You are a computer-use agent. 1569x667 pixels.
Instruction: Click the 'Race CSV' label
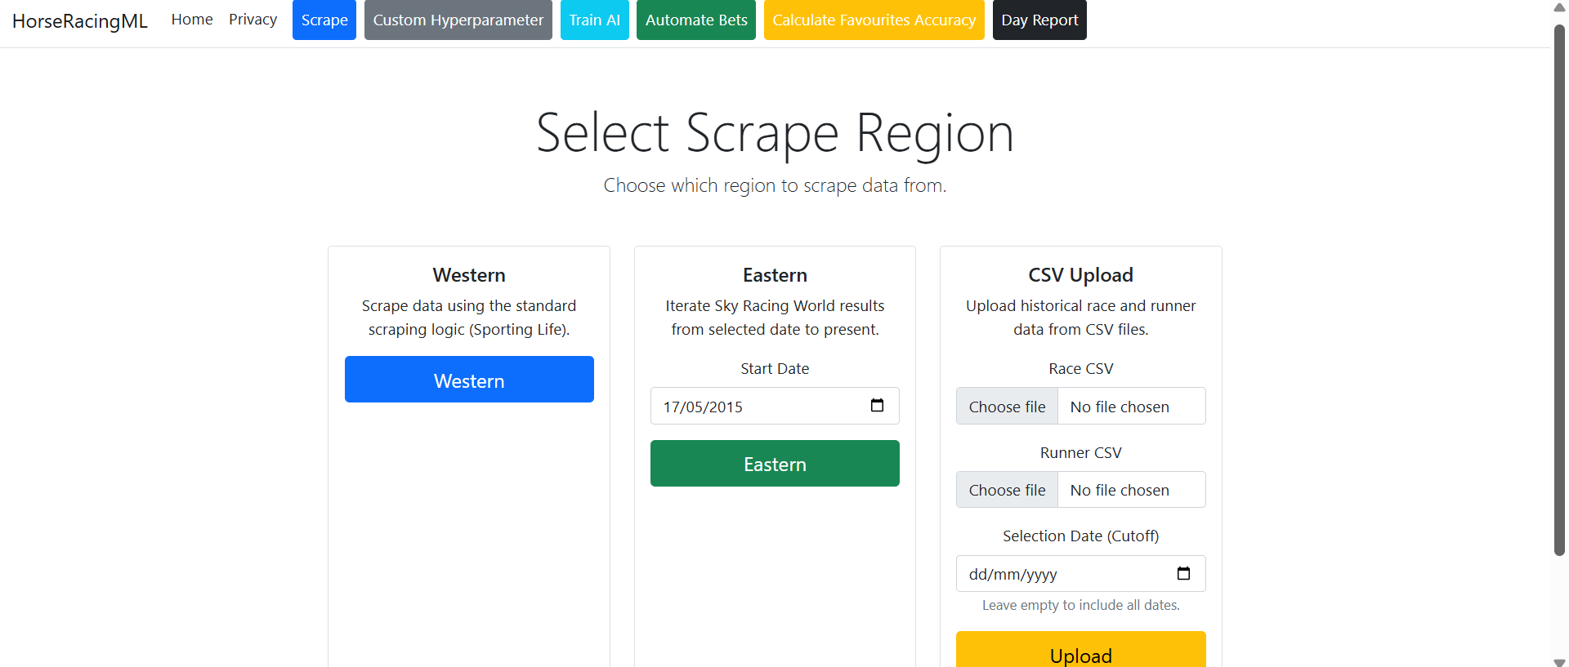1081,369
